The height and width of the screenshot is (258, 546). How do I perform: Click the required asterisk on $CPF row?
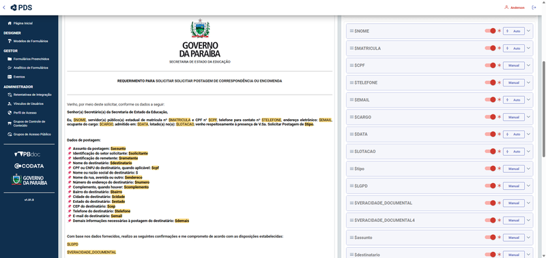pos(499,65)
